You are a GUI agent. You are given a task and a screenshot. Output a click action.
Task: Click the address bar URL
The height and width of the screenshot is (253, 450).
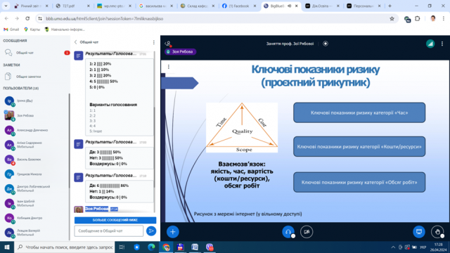(x=105, y=19)
